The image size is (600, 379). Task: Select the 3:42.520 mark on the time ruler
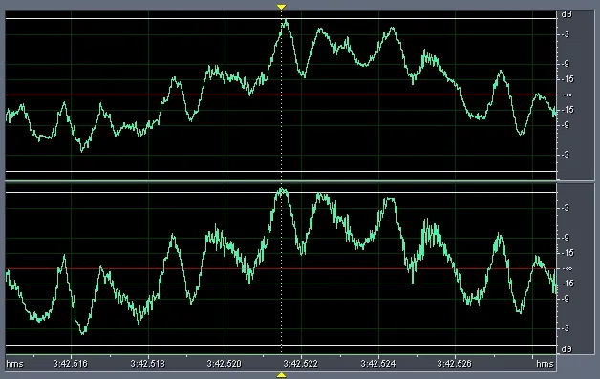(x=225, y=364)
